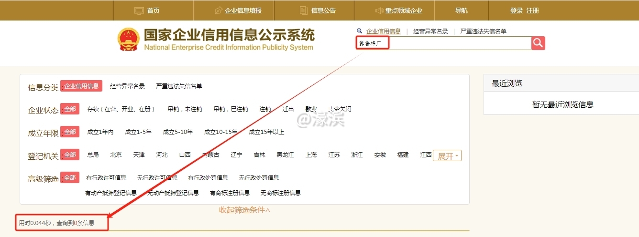Filter by 注销 status
The image size is (639, 237).
tap(265, 109)
